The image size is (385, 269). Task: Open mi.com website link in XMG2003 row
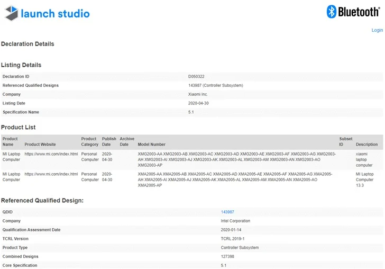point(51,154)
